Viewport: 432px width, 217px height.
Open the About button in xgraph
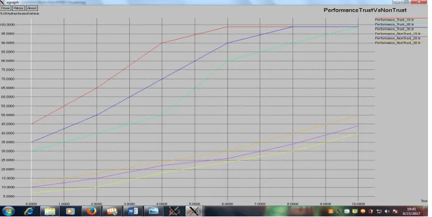[32, 8]
